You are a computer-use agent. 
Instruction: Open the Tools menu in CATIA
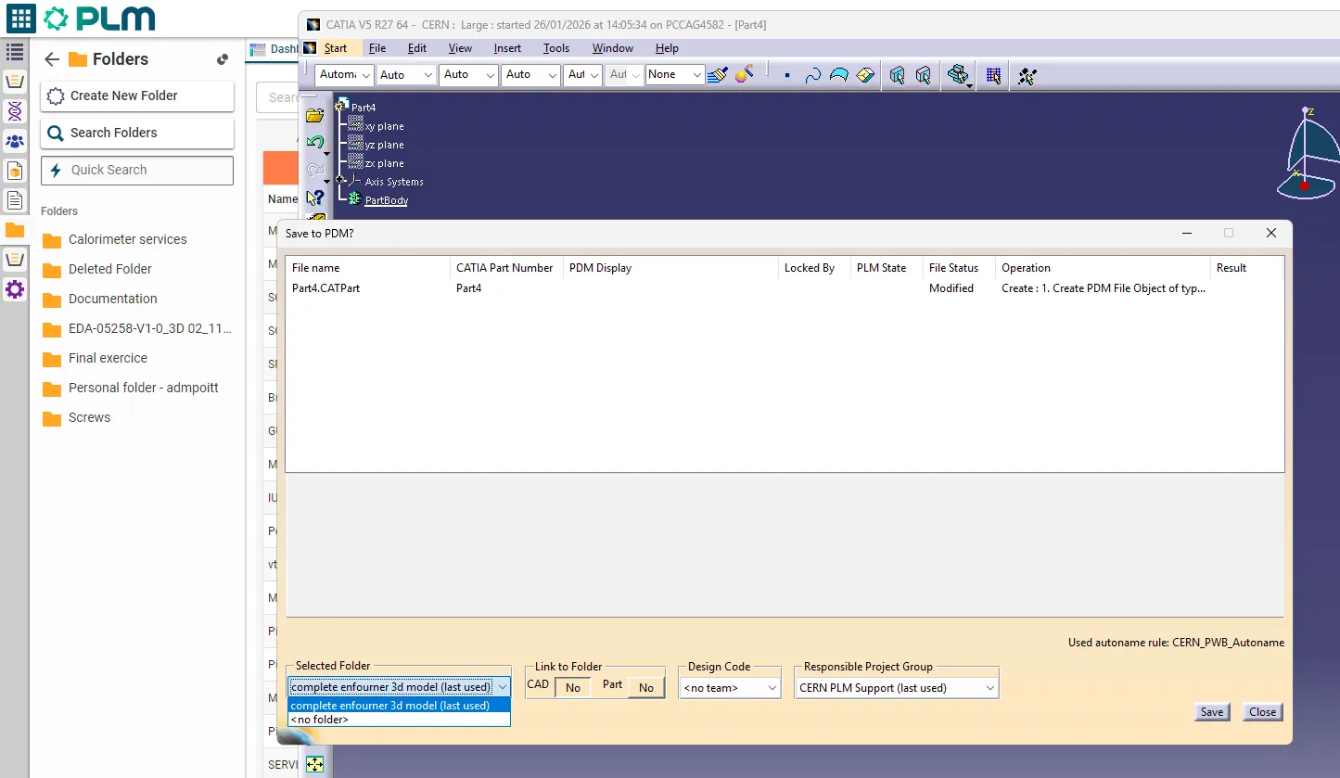556,48
